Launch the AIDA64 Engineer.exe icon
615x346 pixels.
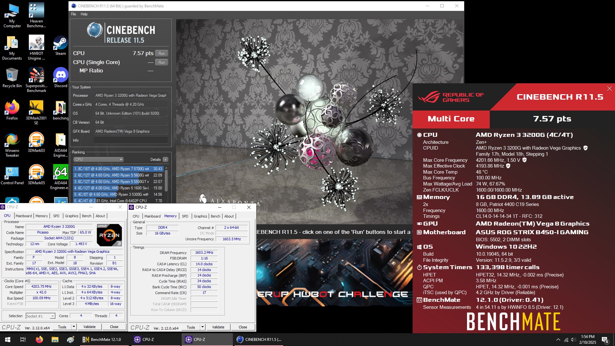[61, 177]
